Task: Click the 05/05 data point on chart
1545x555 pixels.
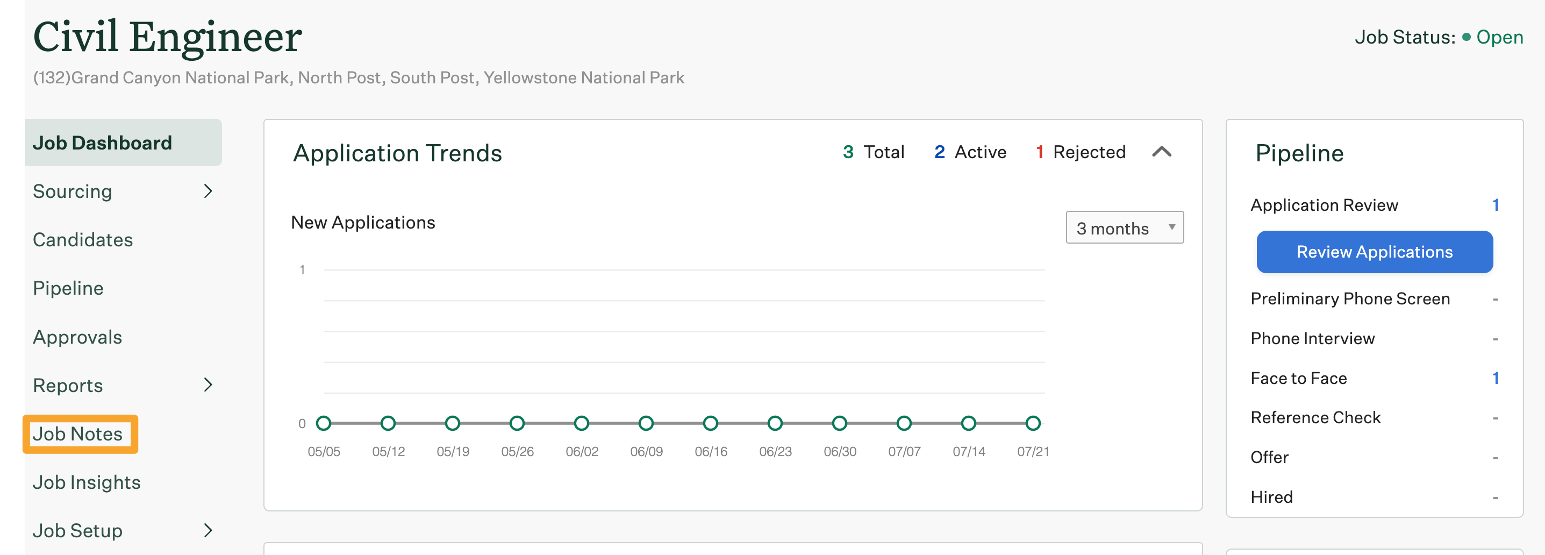Action: (x=324, y=424)
